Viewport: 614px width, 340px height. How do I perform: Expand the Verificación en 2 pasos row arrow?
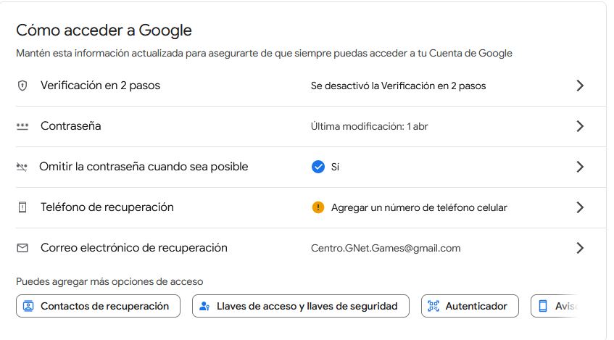point(579,86)
